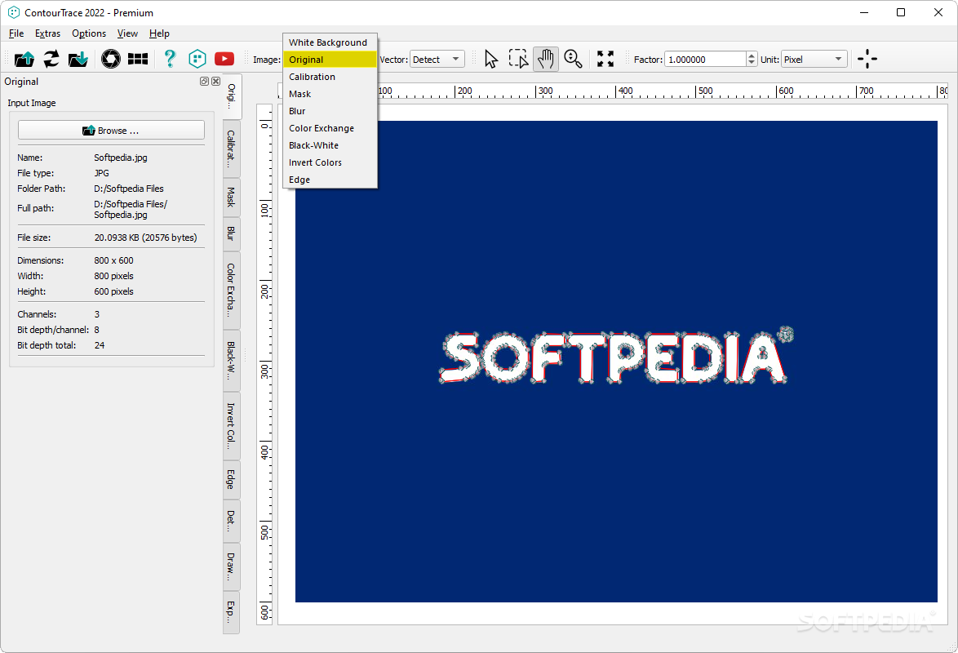
Task: Float the Original panel icon
Action: point(204,82)
